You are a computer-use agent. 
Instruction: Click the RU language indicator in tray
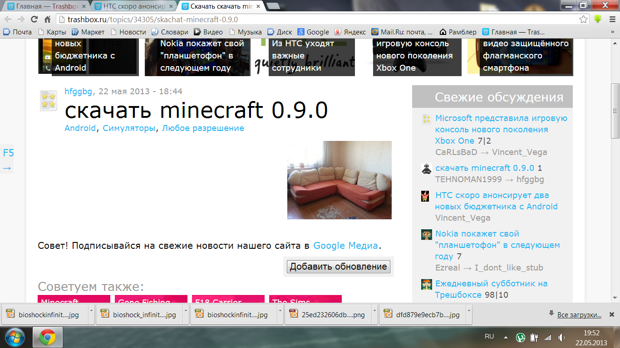coord(489,337)
